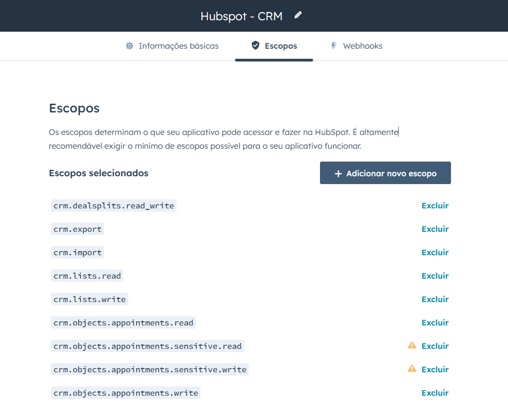This screenshot has width=508, height=409.
Task: Click the crm.objects.appointments.sensitive.read scope label
Action: coord(147,346)
